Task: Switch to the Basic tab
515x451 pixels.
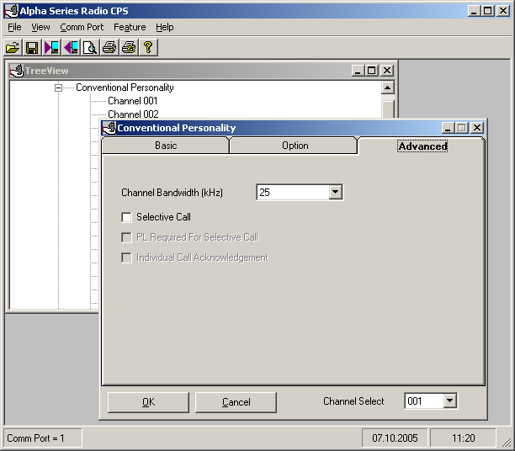Action: 166,146
